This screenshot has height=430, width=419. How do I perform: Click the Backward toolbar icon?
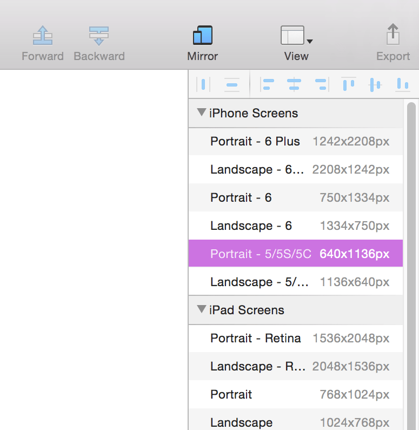pos(99,36)
